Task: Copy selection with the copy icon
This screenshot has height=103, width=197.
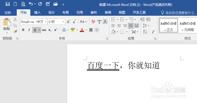Action: click(x=15, y=26)
